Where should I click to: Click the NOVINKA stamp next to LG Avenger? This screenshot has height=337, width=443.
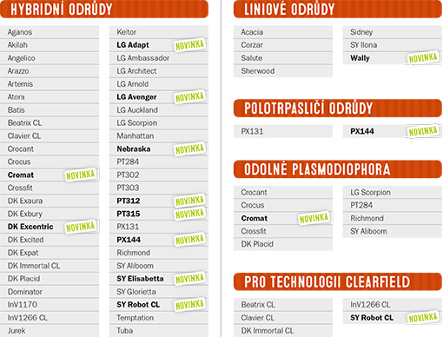[x=190, y=96]
